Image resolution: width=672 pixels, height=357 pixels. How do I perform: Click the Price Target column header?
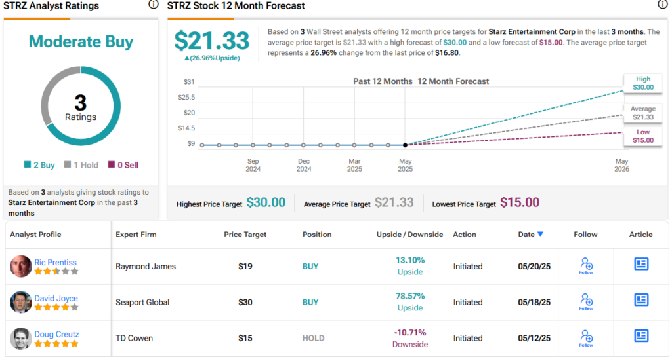(x=246, y=235)
